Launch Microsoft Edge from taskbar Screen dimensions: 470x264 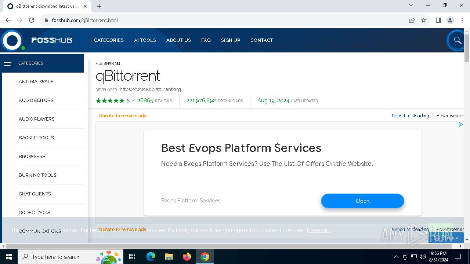pyautogui.click(x=151, y=257)
